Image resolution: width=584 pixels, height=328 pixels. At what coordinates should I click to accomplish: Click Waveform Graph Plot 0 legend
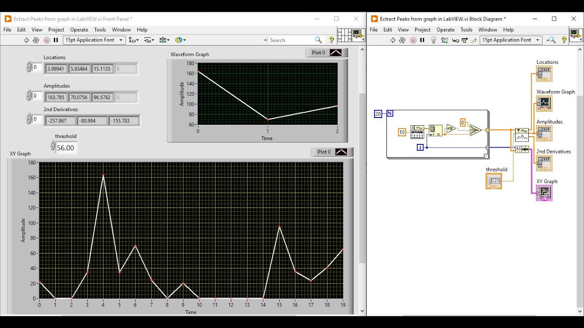(327, 53)
